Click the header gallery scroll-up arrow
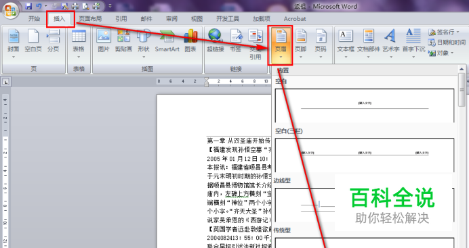Image resolution: width=469 pixels, height=248 pixels. tap(462, 69)
